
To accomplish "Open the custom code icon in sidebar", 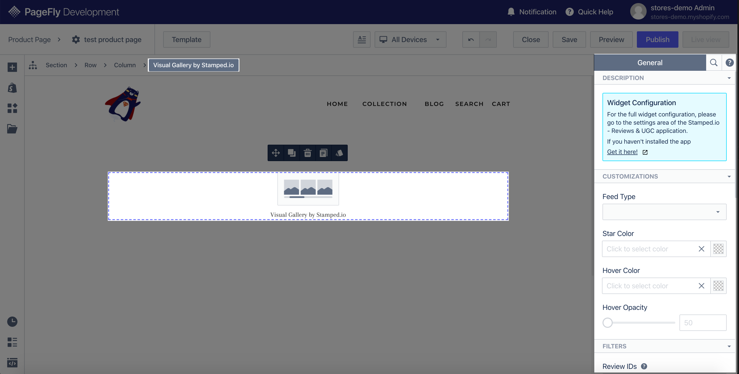I will (x=12, y=362).
